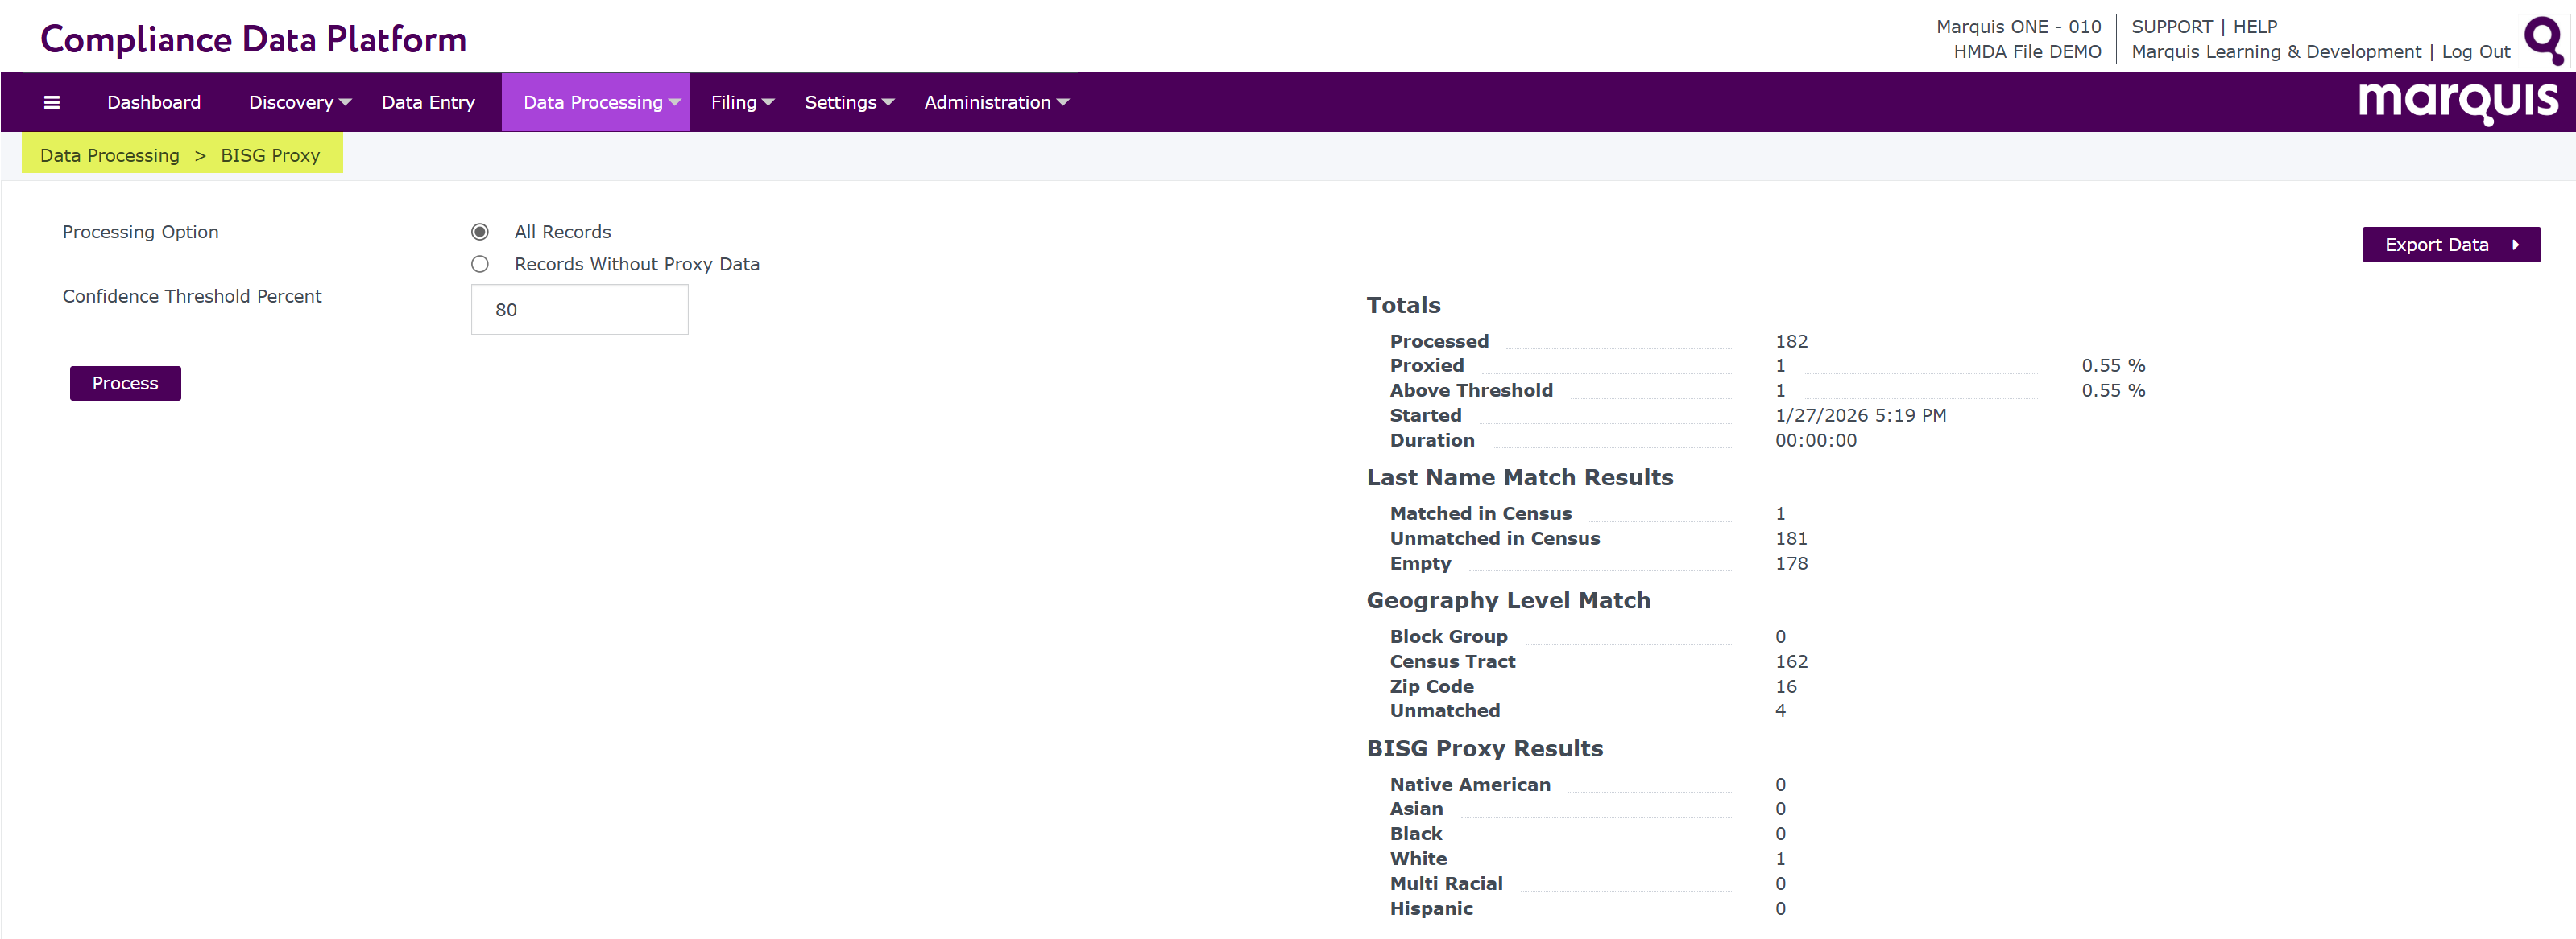Click the Log Out link
The width and height of the screenshot is (2576, 939).
click(2475, 52)
